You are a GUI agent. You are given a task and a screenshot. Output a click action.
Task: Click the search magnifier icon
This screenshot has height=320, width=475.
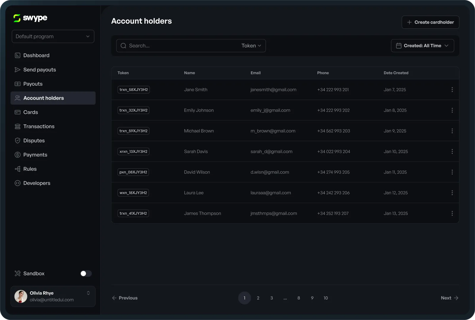click(x=123, y=46)
